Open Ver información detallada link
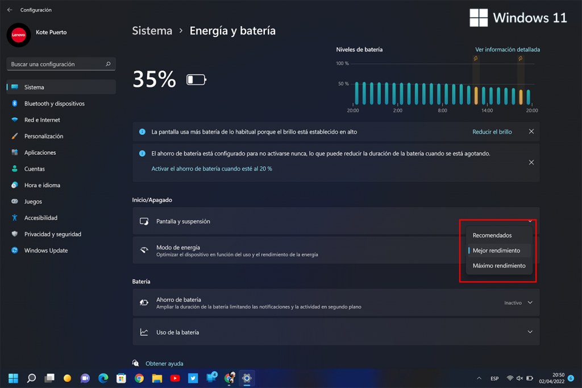The image size is (582, 388). pyautogui.click(x=508, y=49)
